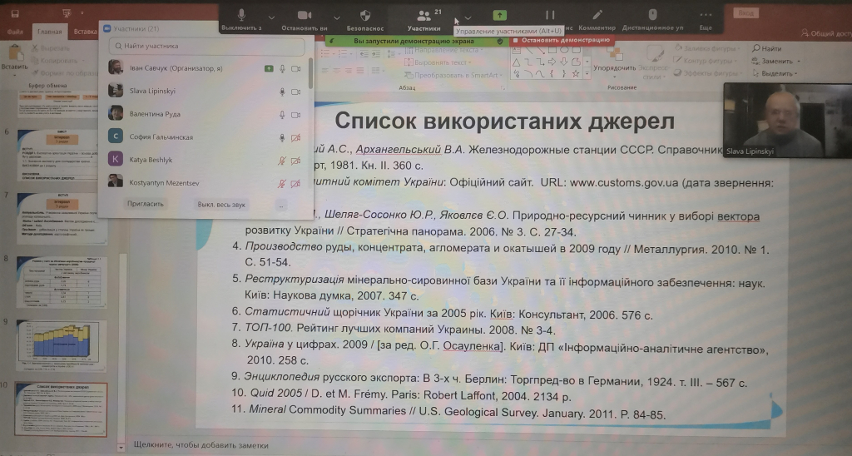Click the Вход sign-in button
Viewport: 852px width, 456px height.
(748, 12)
